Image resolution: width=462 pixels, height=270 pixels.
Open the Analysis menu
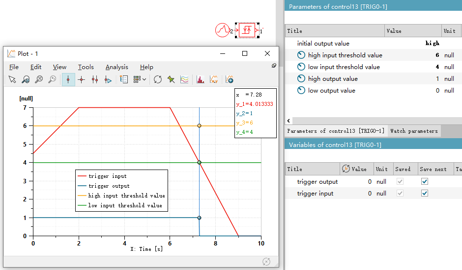pos(116,67)
